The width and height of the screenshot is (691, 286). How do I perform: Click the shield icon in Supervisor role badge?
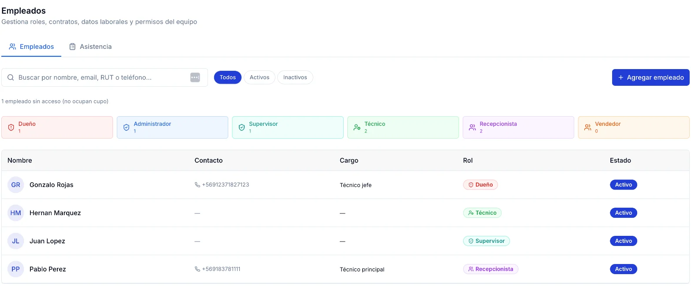coord(471,241)
